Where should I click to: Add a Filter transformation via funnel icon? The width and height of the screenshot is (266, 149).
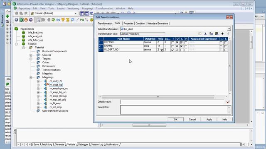tap(63, 20)
